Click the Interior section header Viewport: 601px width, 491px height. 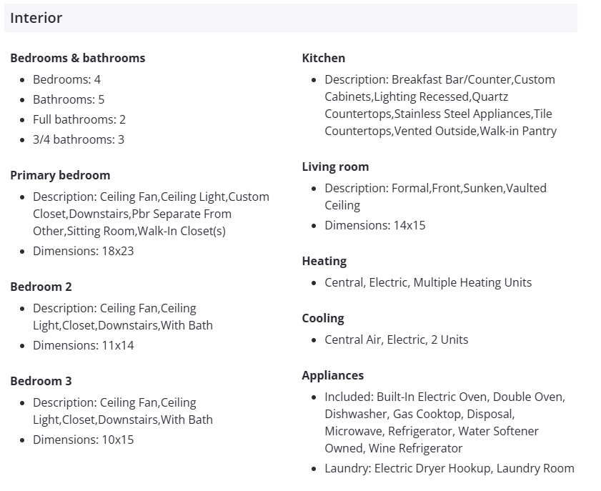coord(36,19)
